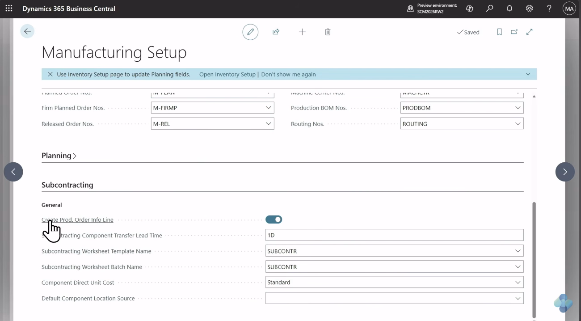This screenshot has height=321, width=581.
Task: Click the share icon
Action: coord(276,32)
